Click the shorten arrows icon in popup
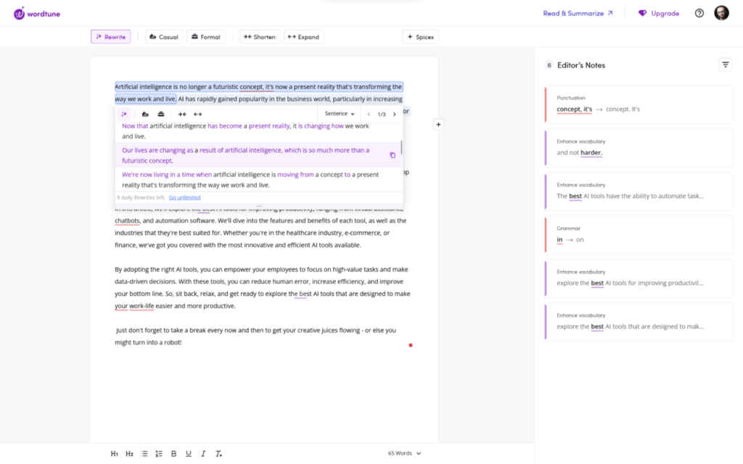Screen dimensions: 743x464 182,114
